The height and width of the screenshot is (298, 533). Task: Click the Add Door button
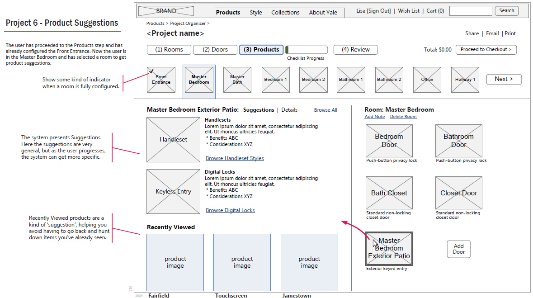[x=458, y=249]
